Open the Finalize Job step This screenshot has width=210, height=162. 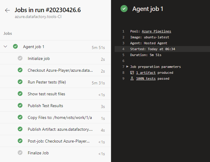[x=56, y=153]
